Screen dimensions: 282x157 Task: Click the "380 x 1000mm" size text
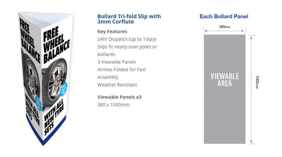coord(113,105)
